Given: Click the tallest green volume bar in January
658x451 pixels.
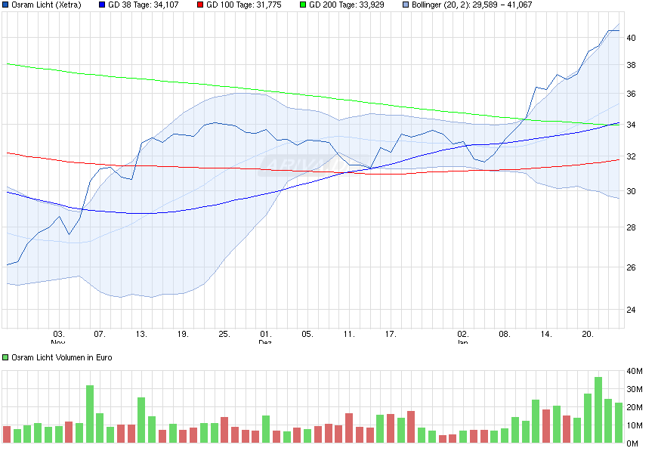Looking at the screenshot, I should point(598,410).
